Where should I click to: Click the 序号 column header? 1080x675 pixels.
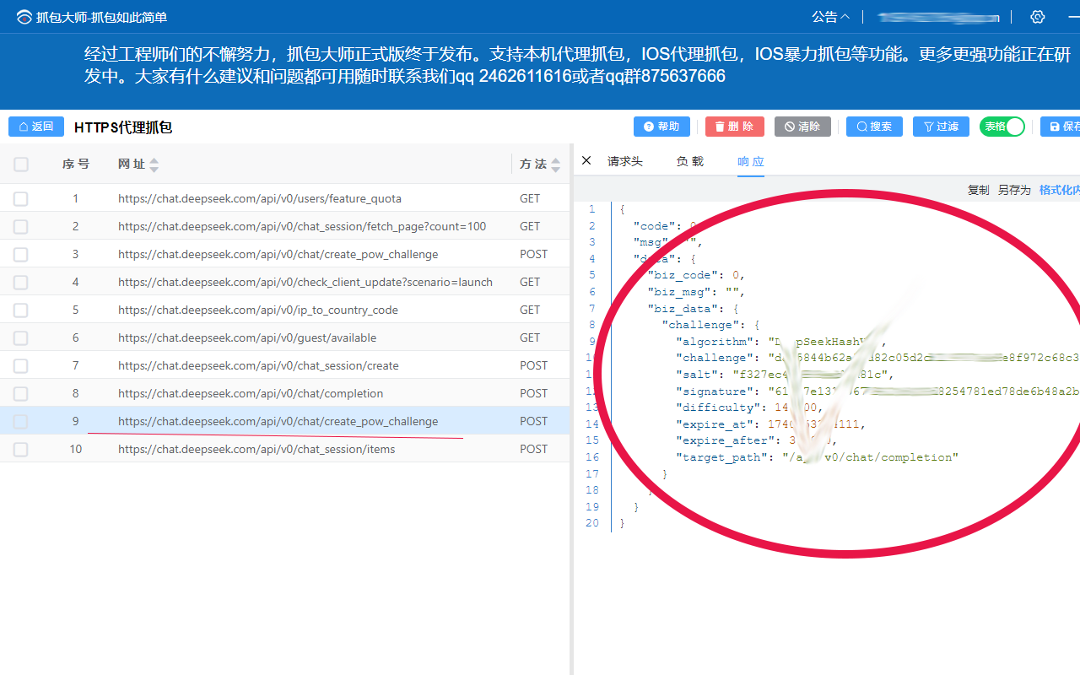point(76,165)
